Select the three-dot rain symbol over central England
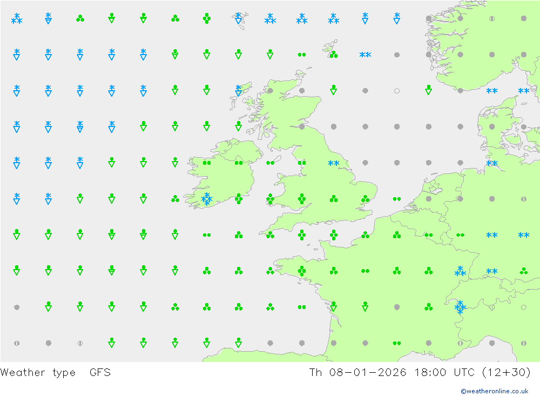This screenshot has width=540, height=396. 333,199
